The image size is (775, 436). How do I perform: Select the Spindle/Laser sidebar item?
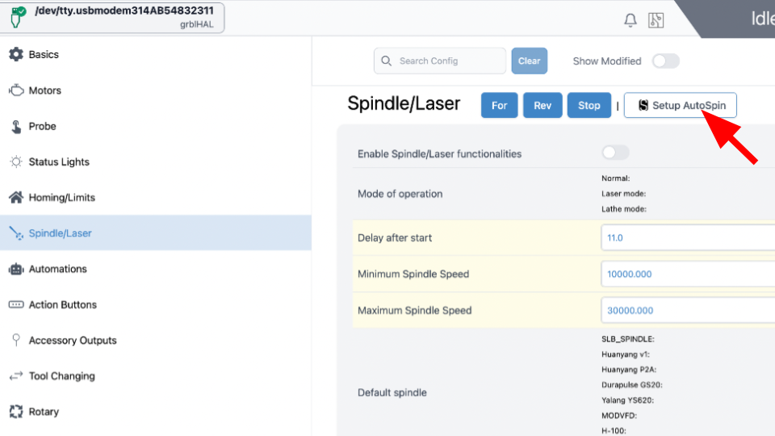(156, 233)
